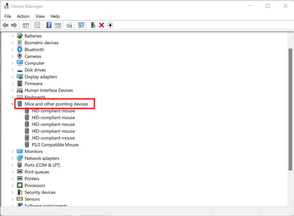Select the first HID-compliant mouse entry

[53, 111]
